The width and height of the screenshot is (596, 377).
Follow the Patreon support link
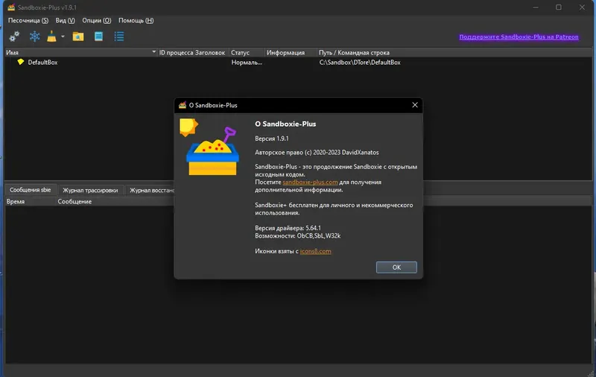coord(519,37)
